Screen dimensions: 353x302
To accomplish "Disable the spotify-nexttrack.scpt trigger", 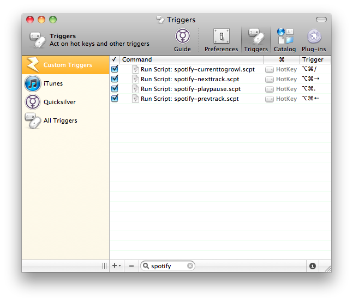I will 115,78.
